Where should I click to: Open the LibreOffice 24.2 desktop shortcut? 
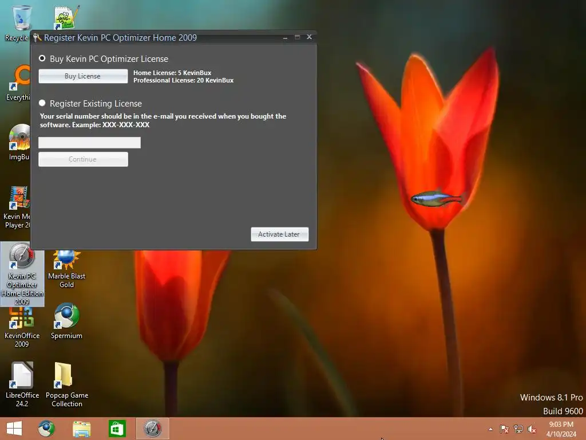point(22,384)
